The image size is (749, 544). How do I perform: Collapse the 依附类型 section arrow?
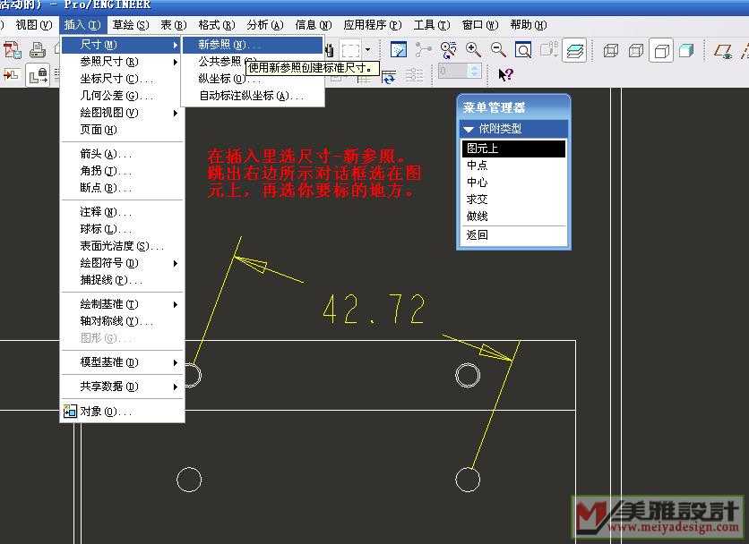(x=469, y=129)
